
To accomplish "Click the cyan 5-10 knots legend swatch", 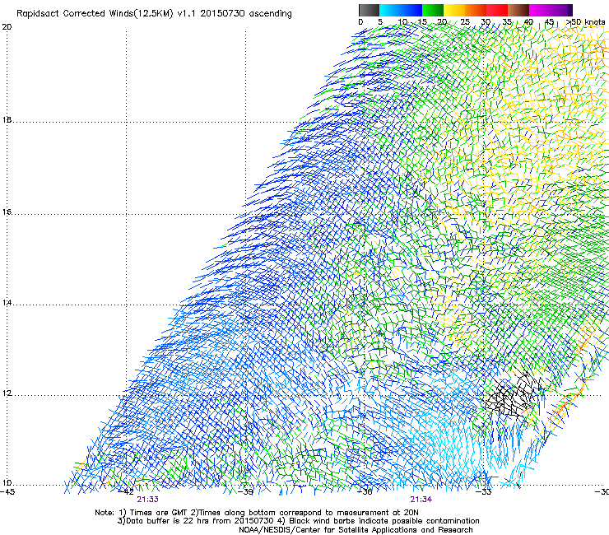I will (390, 11).
